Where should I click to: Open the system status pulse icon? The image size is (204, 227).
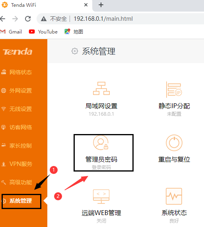[174, 196]
